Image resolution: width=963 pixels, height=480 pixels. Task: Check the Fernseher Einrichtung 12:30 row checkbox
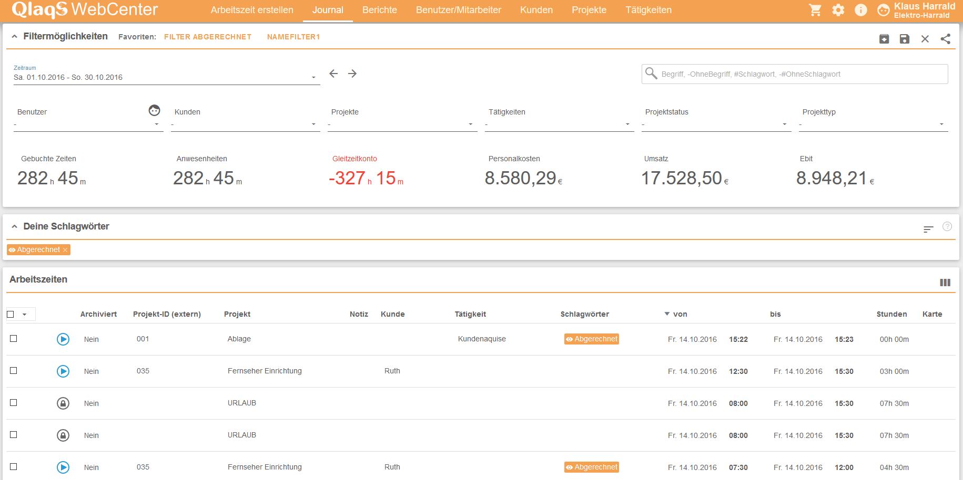pos(14,371)
